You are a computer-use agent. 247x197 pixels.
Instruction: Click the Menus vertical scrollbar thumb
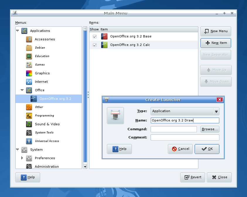point(85,96)
